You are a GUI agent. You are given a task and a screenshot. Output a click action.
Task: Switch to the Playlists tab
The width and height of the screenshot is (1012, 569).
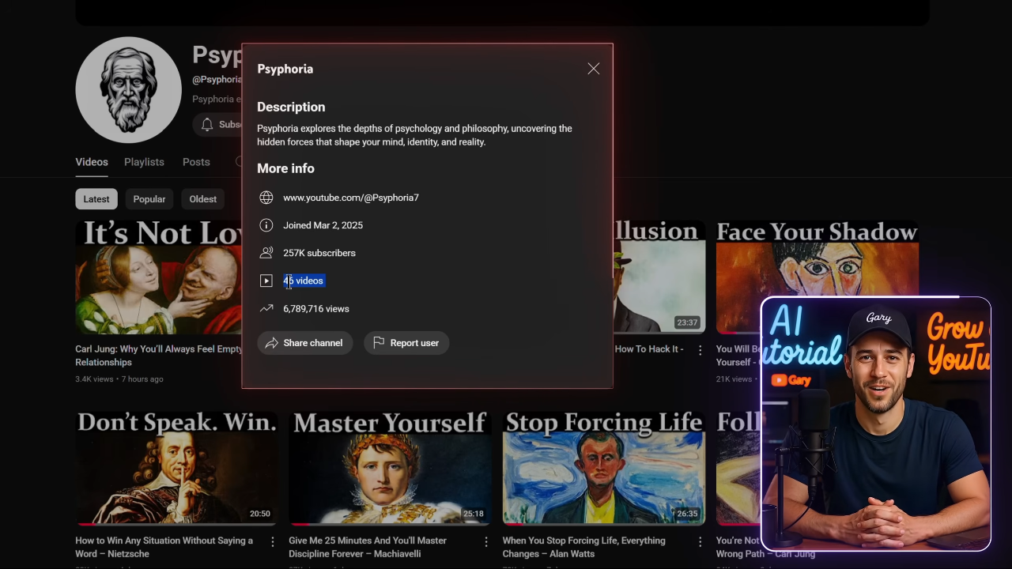pos(144,162)
